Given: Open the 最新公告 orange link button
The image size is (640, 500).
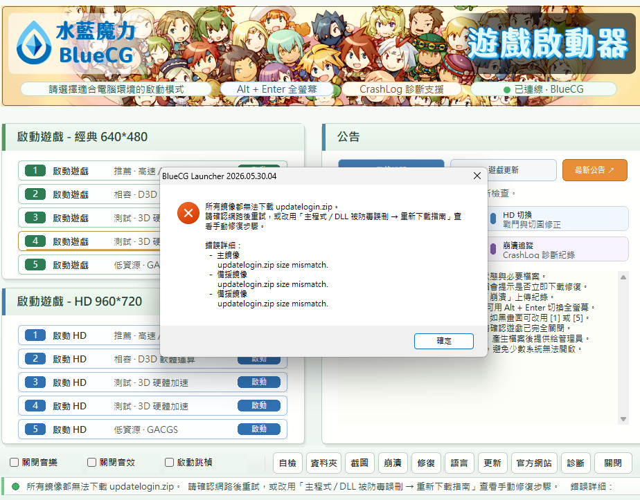Looking at the screenshot, I should 595,170.
